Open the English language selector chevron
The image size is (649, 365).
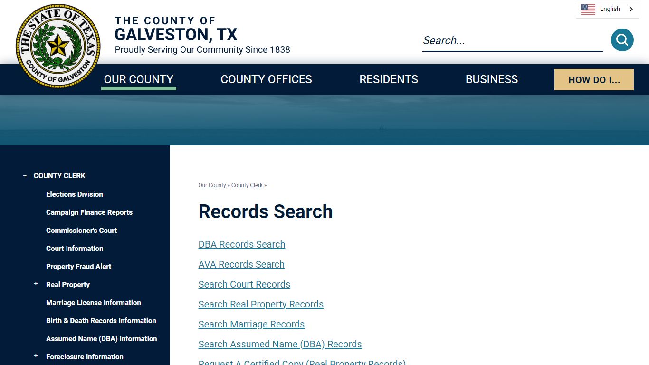click(x=631, y=9)
